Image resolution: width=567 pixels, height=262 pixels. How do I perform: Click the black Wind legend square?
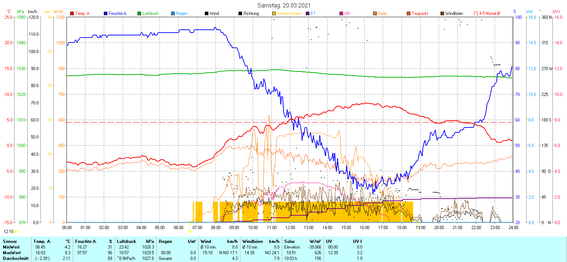click(207, 13)
